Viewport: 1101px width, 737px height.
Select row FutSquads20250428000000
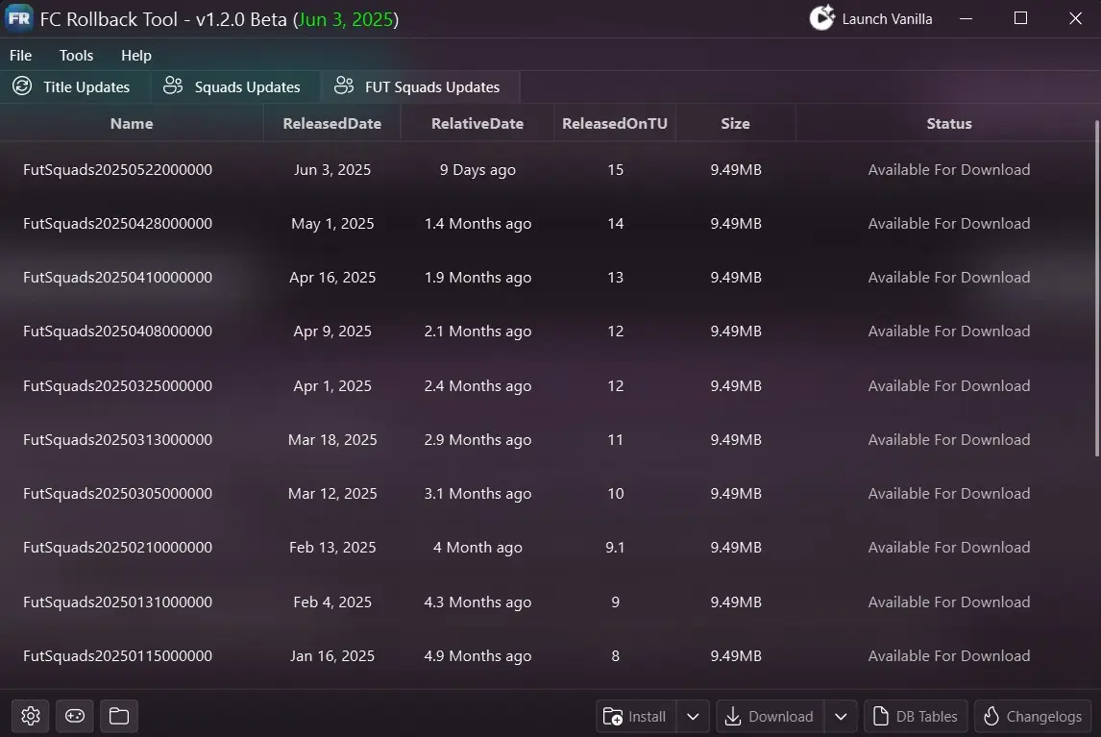547,224
